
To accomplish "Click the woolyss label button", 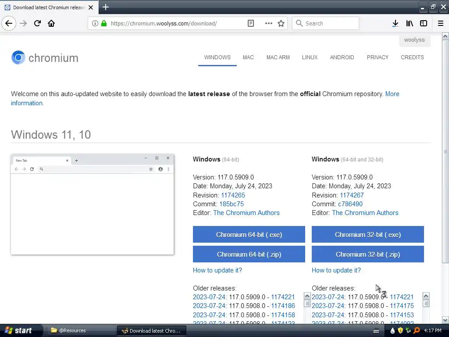I will point(415,40).
